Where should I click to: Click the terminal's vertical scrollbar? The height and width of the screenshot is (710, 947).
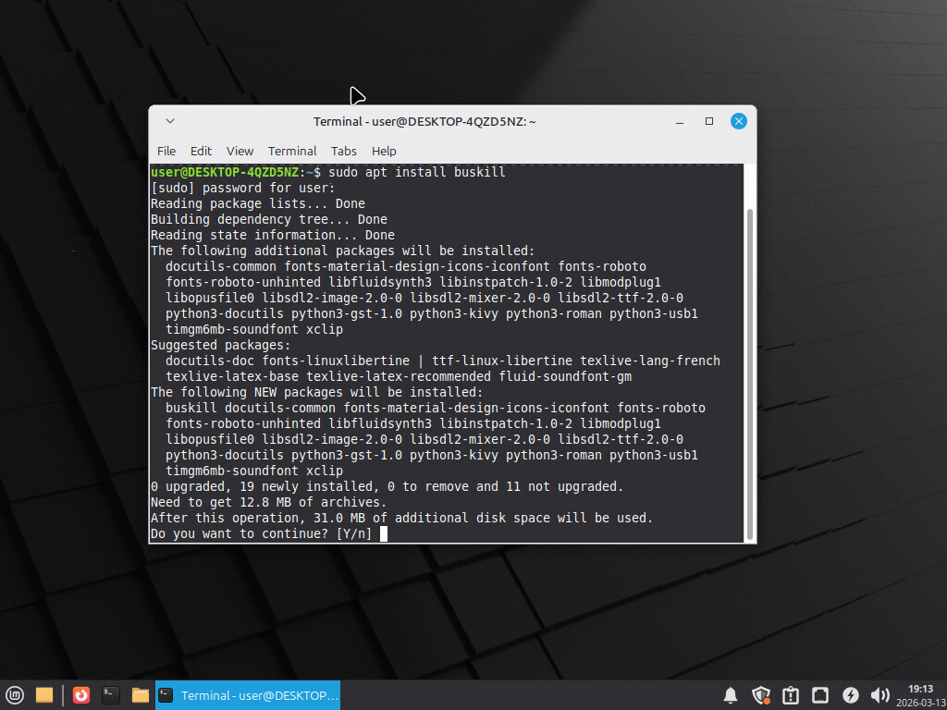point(750,370)
